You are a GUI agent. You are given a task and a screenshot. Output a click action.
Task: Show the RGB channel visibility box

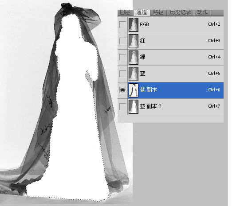(122, 24)
